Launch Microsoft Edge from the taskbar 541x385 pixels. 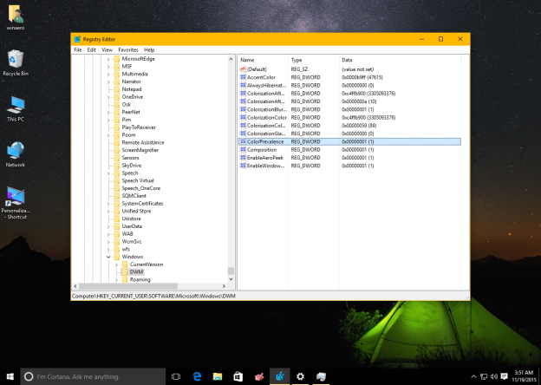pyautogui.click(x=197, y=376)
